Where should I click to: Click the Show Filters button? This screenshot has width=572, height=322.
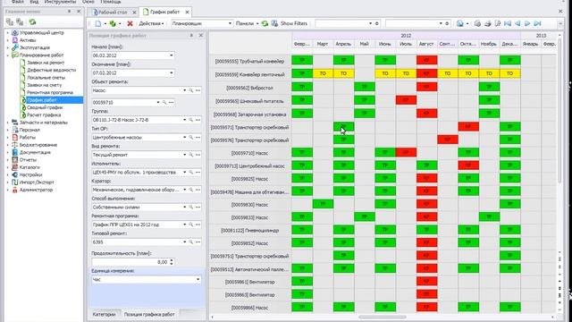(x=294, y=23)
